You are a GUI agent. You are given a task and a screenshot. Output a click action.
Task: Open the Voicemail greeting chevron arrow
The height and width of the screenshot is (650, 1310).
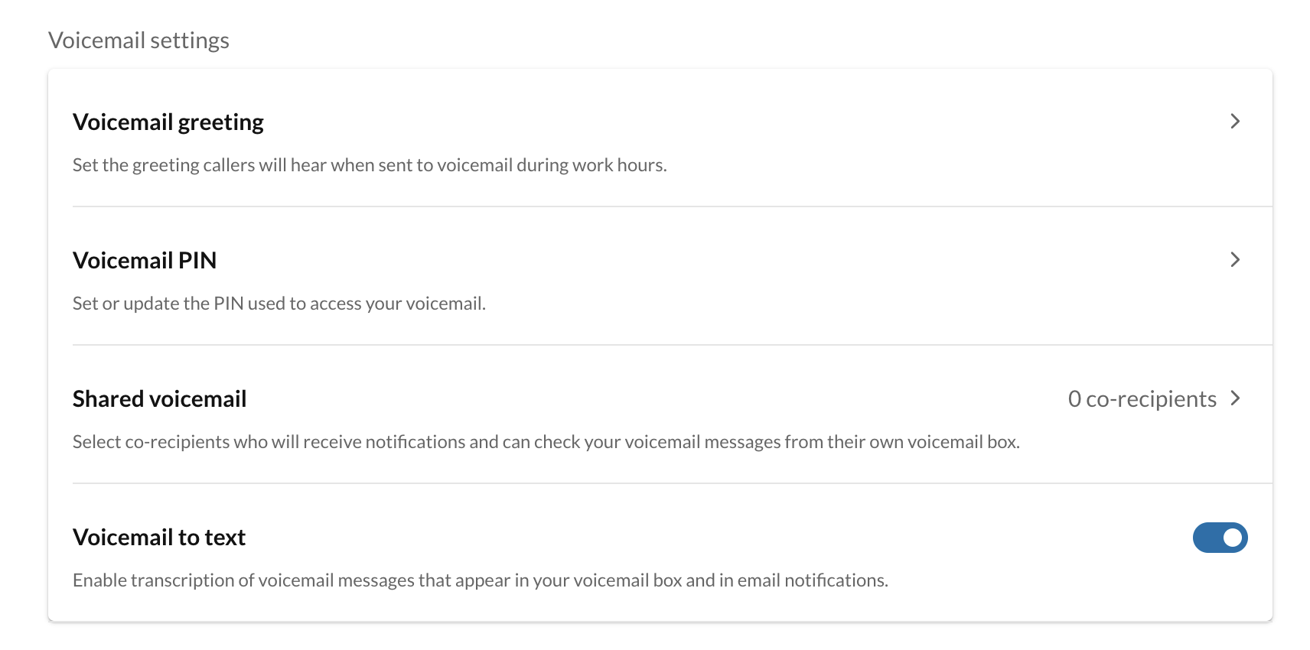tap(1234, 122)
